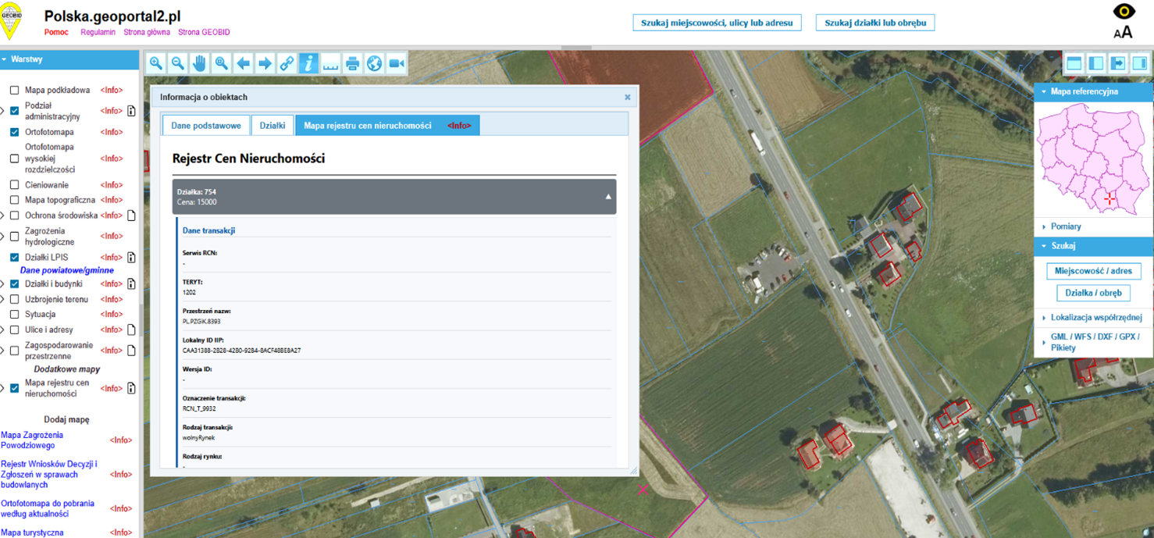Click the globe icon in toolbar
This screenshot has width=1154, height=538.
[x=375, y=63]
